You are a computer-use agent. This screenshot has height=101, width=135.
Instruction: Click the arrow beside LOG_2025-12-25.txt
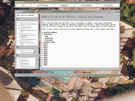pyautogui.click(x=17, y=50)
